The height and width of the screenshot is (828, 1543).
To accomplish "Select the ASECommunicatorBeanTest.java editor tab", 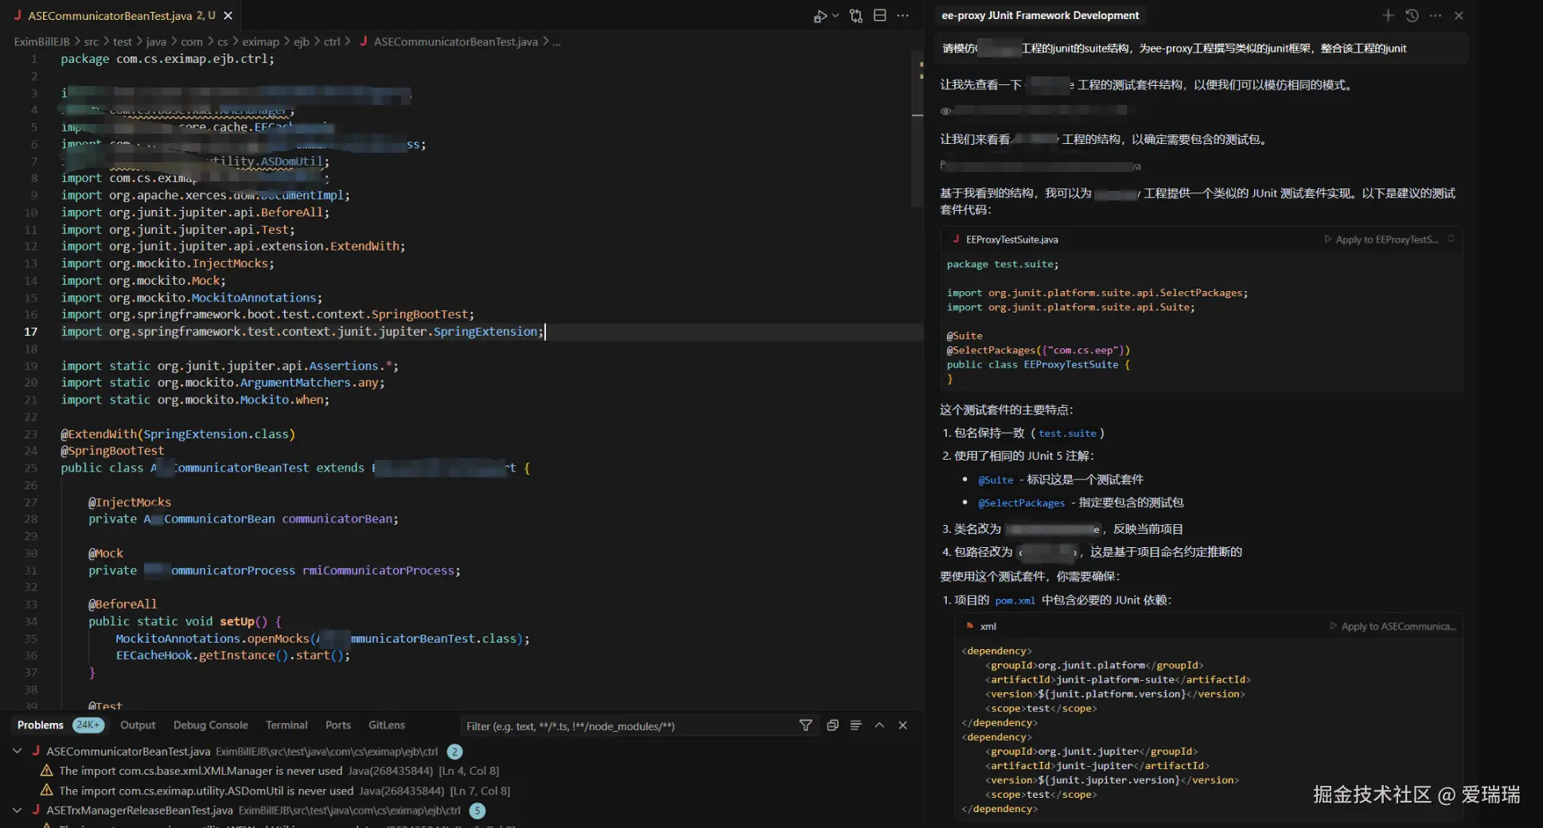I will click(x=123, y=16).
